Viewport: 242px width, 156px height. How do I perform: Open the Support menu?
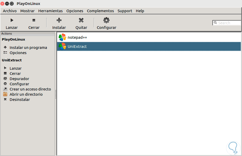pyautogui.click(x=125, y=11)
